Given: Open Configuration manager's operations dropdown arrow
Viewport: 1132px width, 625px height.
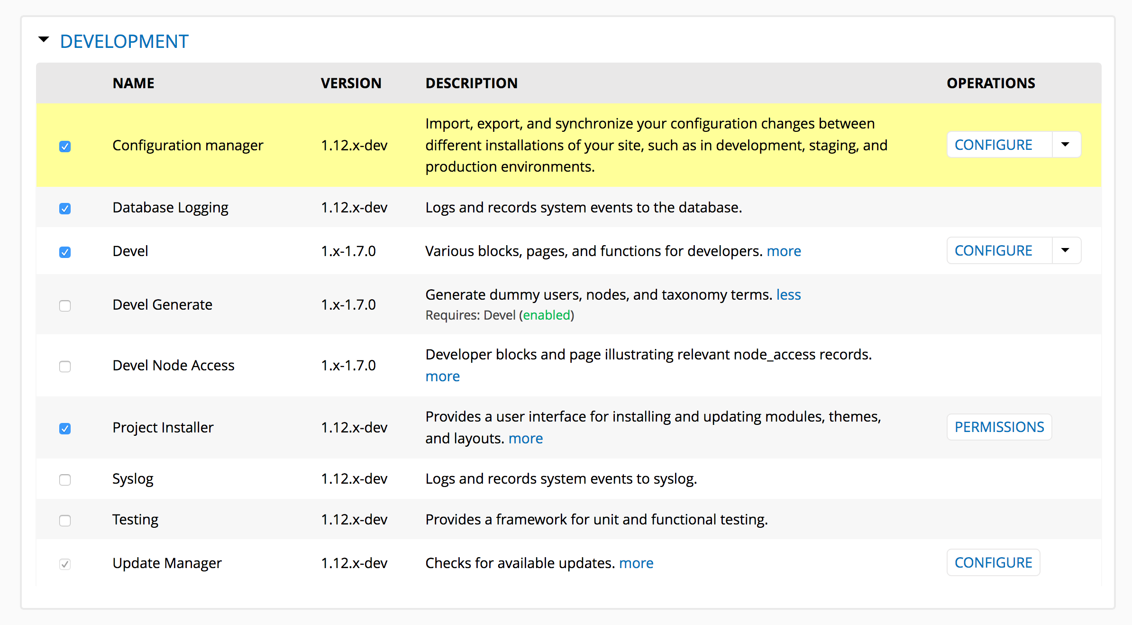Looking at the screenshot, I should [1066, 144].
